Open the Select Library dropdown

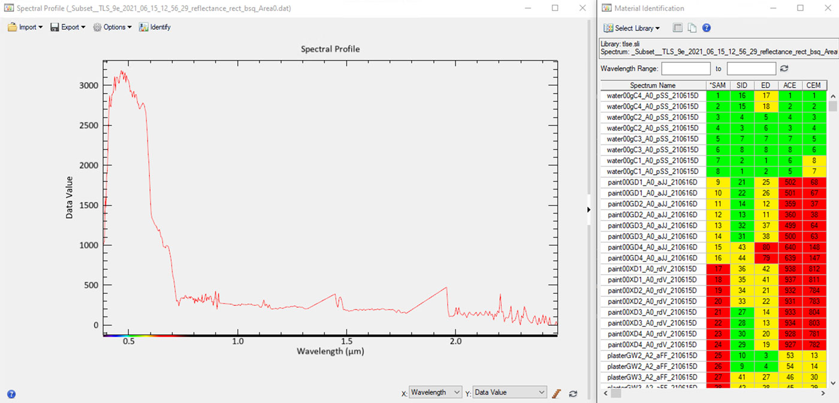632,28
